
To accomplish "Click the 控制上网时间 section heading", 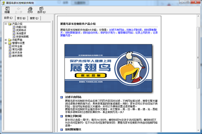I will pos(73,116).
